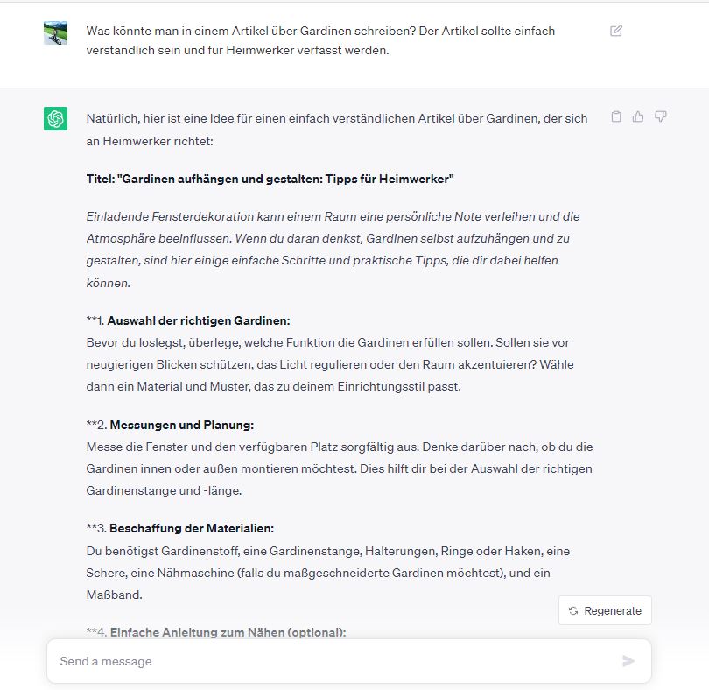This screenshot has width=709, height=690.
Task: Click the italic intro paragraph about Fensterdekoration
Action: click(x=333, y=250)
